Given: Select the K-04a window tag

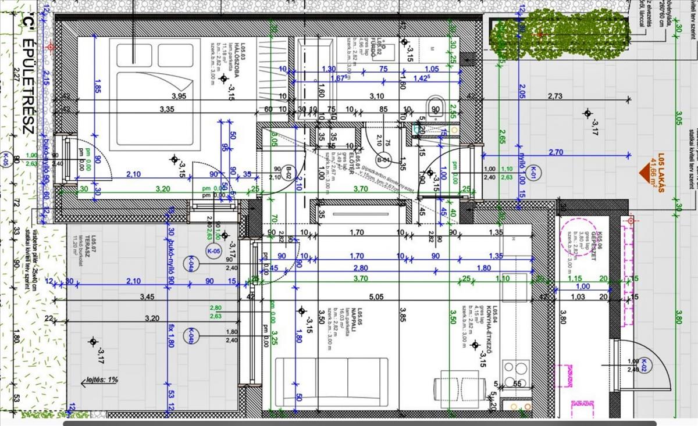Looking at the screenshot, I should 190,264.
